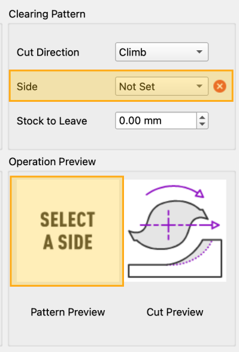Open the Side dropdown showing Not Set
Viewport: 239px width, 352px height.
[x=162, y=86]
